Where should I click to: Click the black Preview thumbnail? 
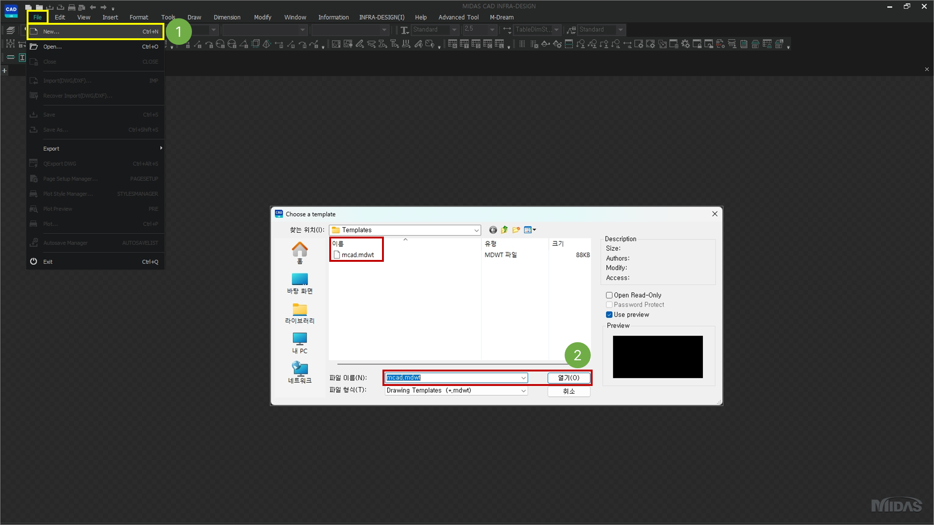658,357
